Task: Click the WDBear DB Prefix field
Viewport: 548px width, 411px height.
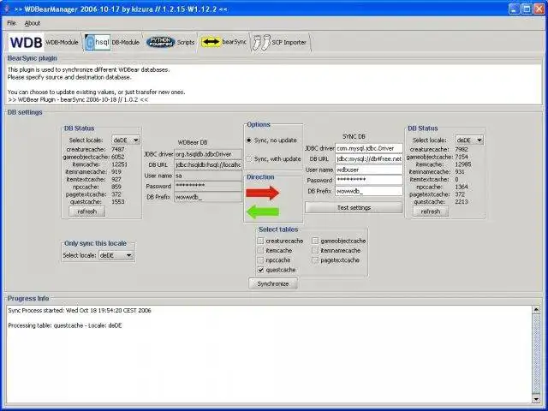Action: [x=208, y=197]
